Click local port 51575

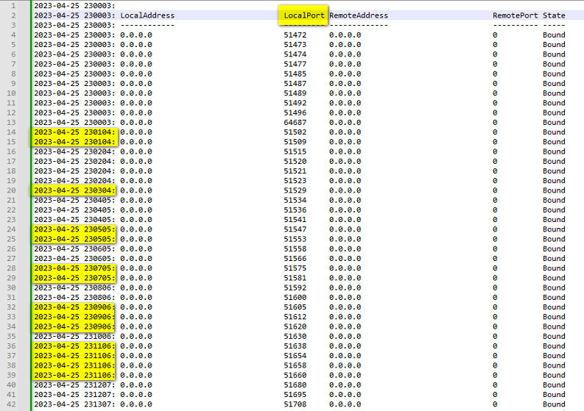(295, 268)
